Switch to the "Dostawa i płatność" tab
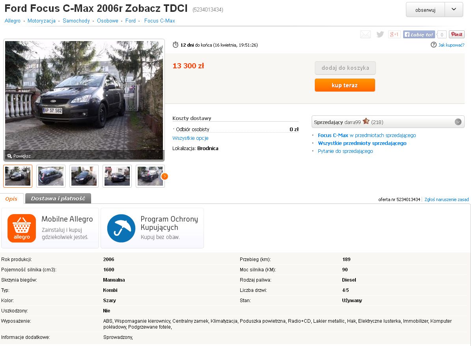Image resolution: width=471 pixels, height=346 pixels. coord(58,198)
